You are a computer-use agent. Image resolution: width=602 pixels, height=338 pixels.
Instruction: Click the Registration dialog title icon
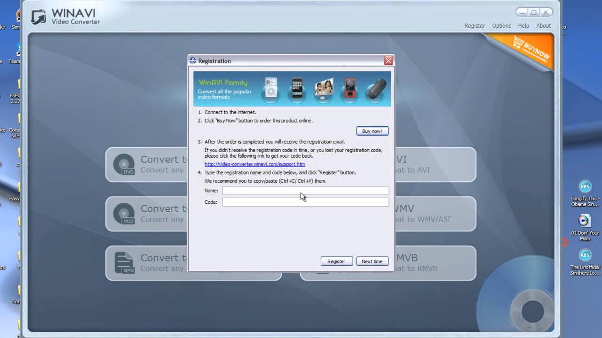(192, 61)
